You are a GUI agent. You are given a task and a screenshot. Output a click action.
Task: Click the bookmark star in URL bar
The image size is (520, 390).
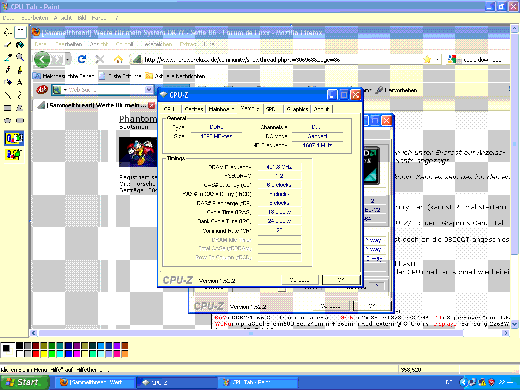pos(427,60)
